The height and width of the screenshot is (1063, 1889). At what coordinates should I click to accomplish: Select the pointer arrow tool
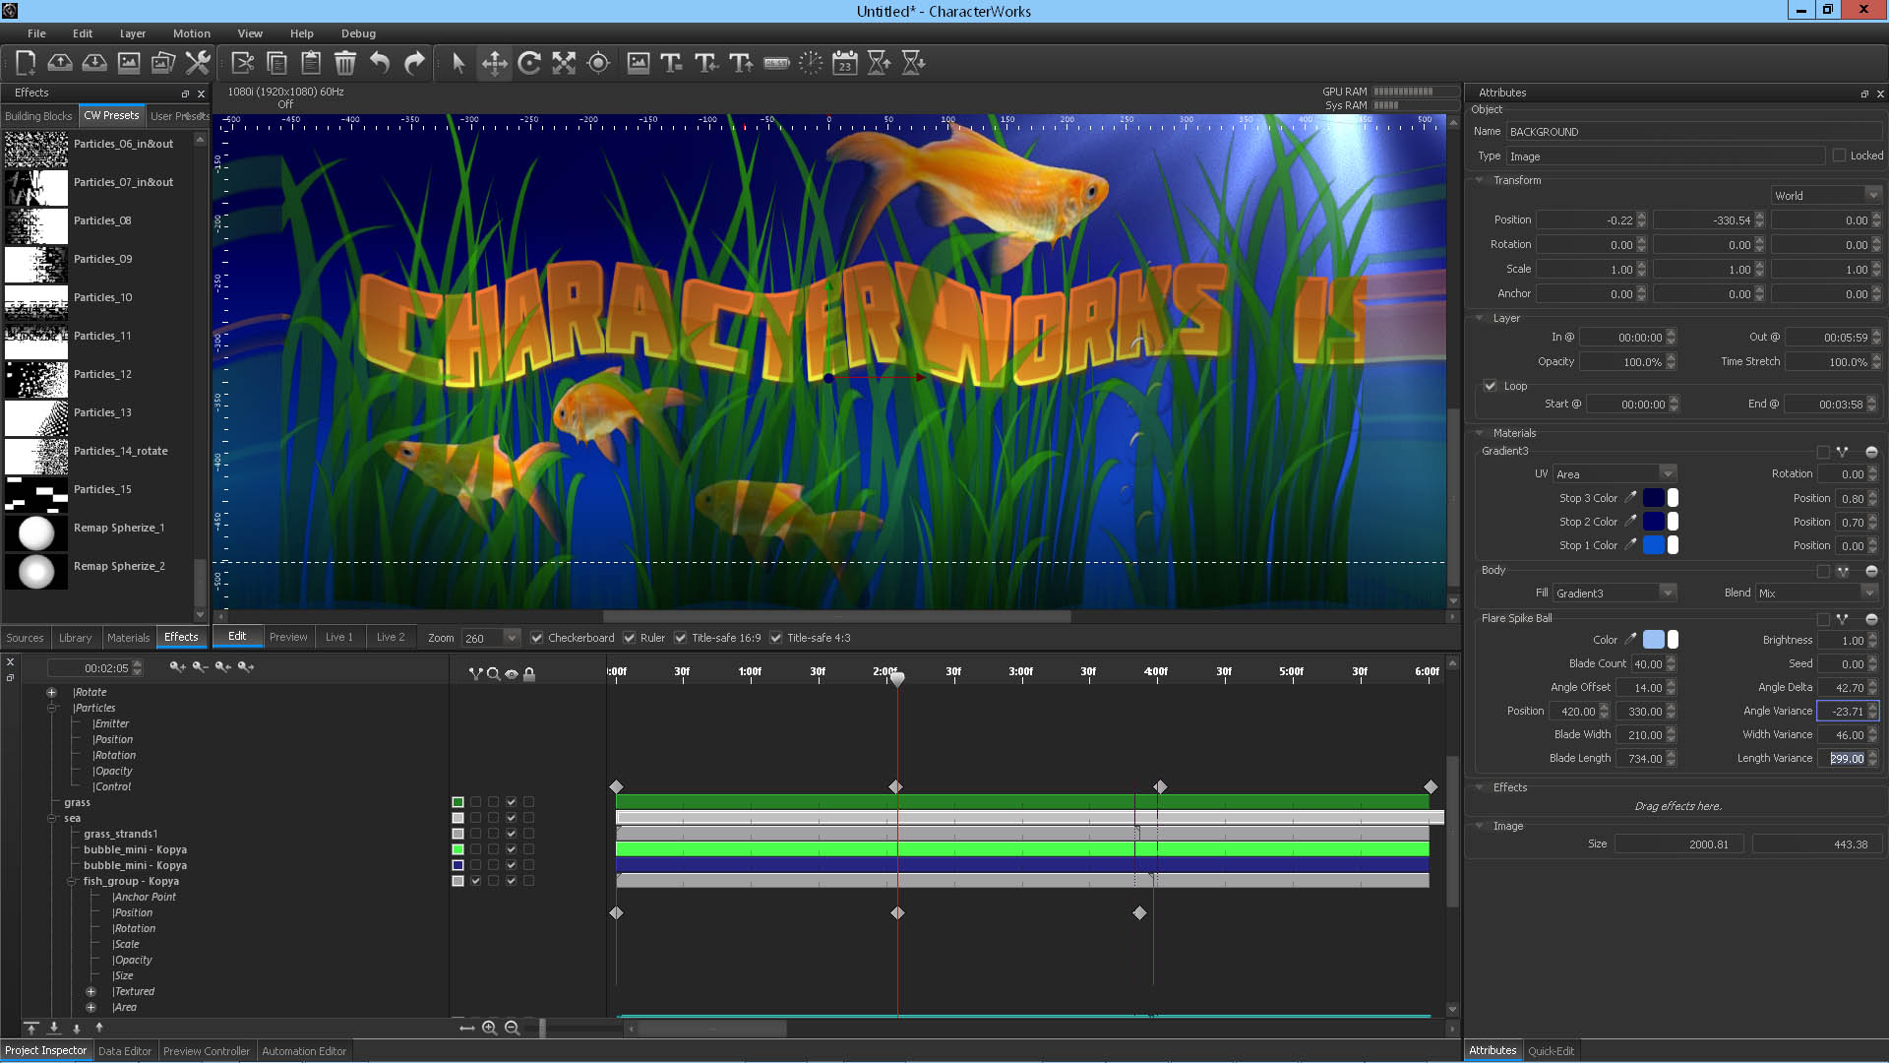457,63
